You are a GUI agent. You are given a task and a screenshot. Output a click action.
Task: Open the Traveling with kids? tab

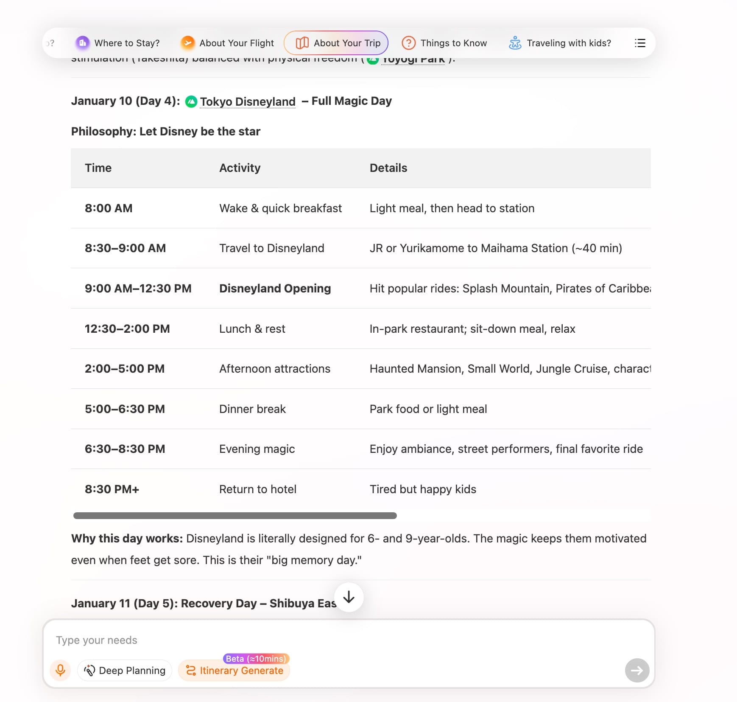(x=569, y=43)
